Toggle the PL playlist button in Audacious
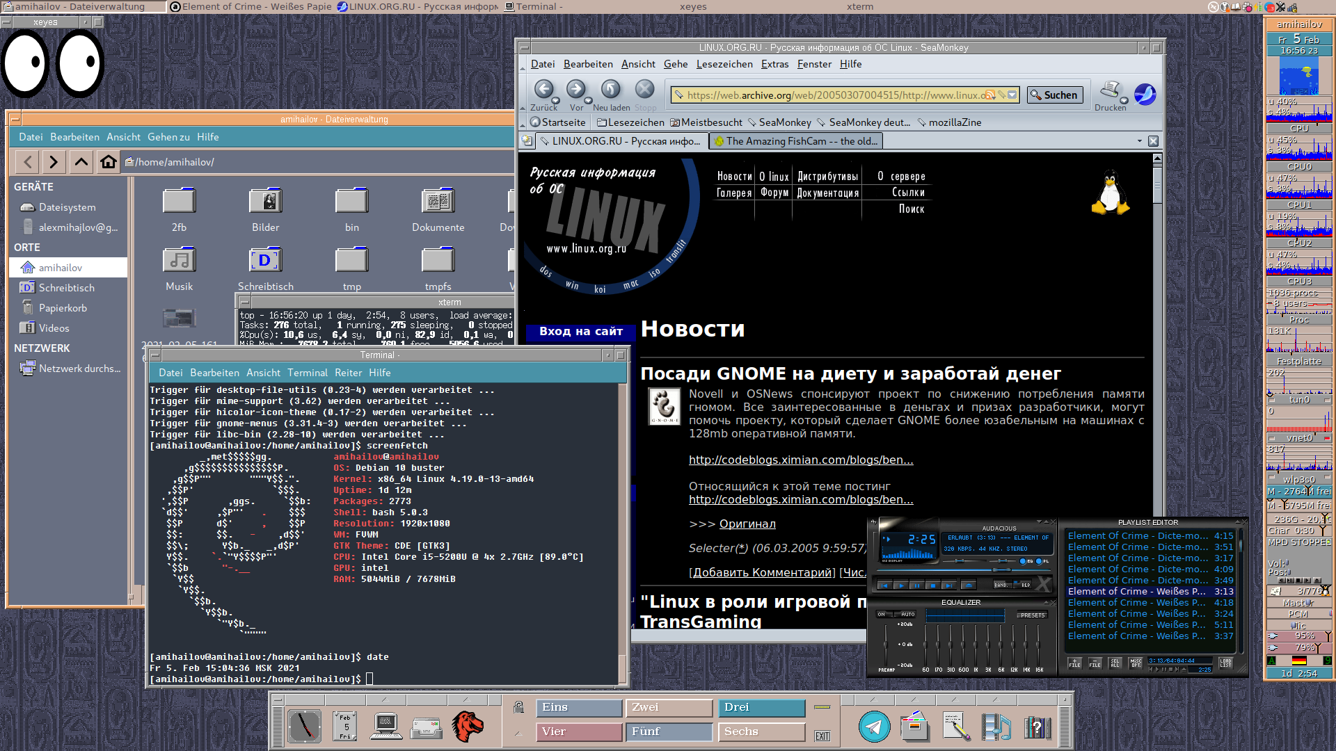Viewport: 1336px width, 751px height. (x=1043, y=561)
